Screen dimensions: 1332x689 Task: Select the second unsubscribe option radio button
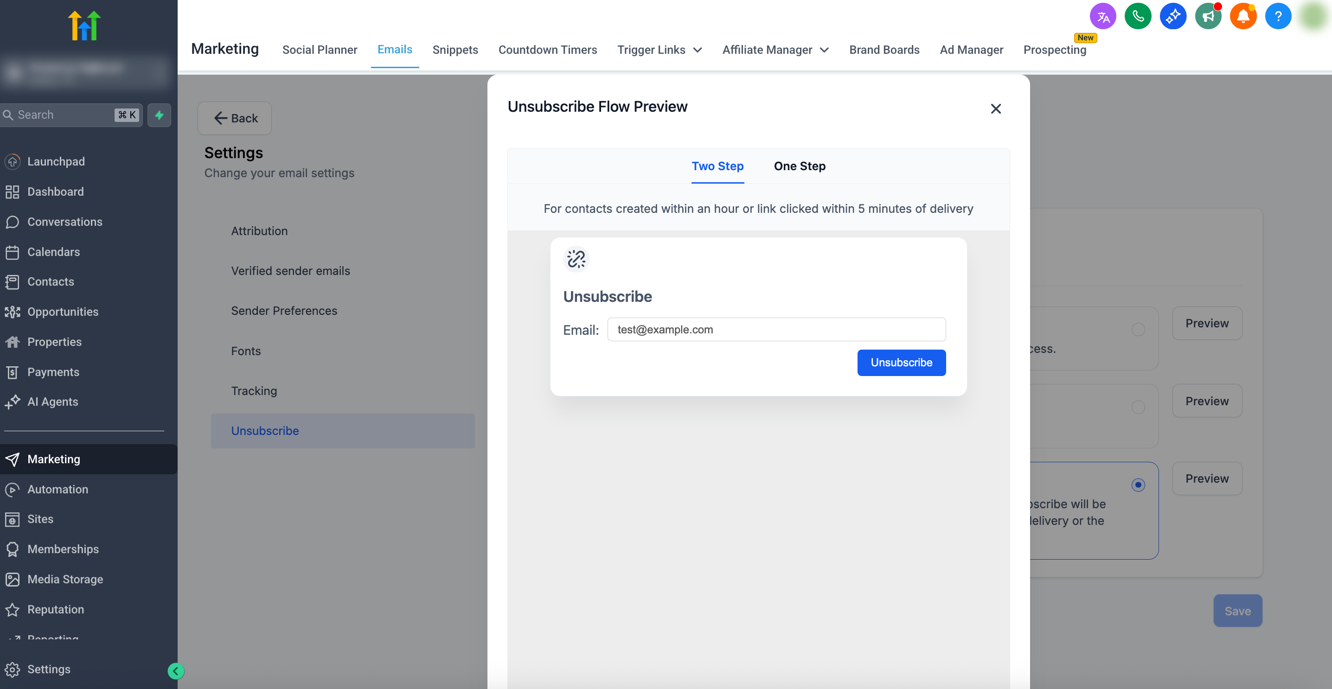point(1138,407)
